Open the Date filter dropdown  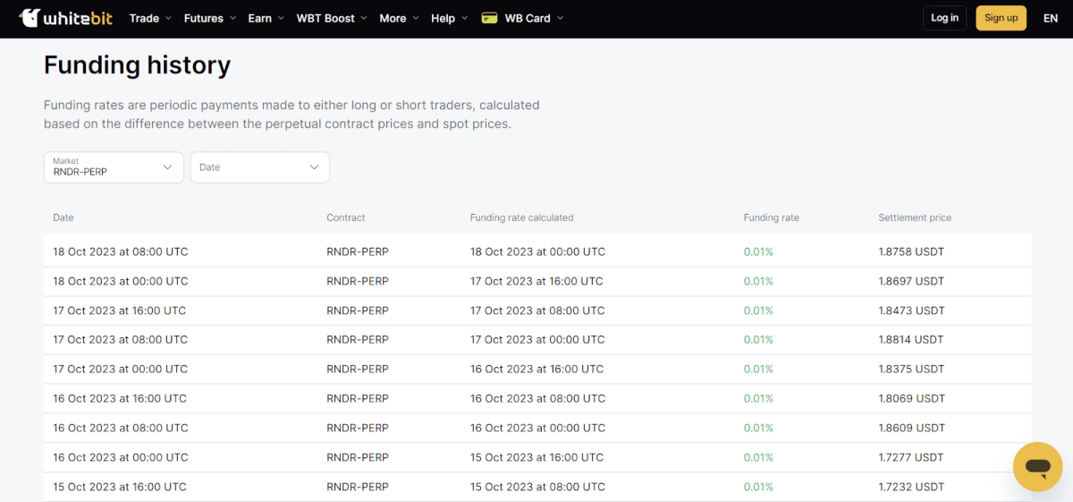coord(260,167)
